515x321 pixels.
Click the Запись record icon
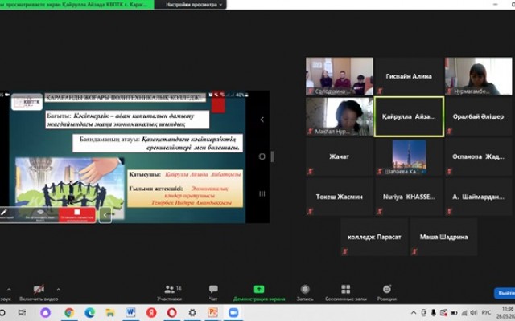click(305, 291)
